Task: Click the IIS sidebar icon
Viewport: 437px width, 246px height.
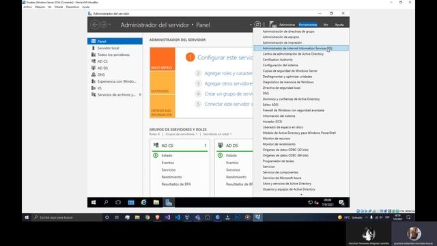Action: click(94, 88)
